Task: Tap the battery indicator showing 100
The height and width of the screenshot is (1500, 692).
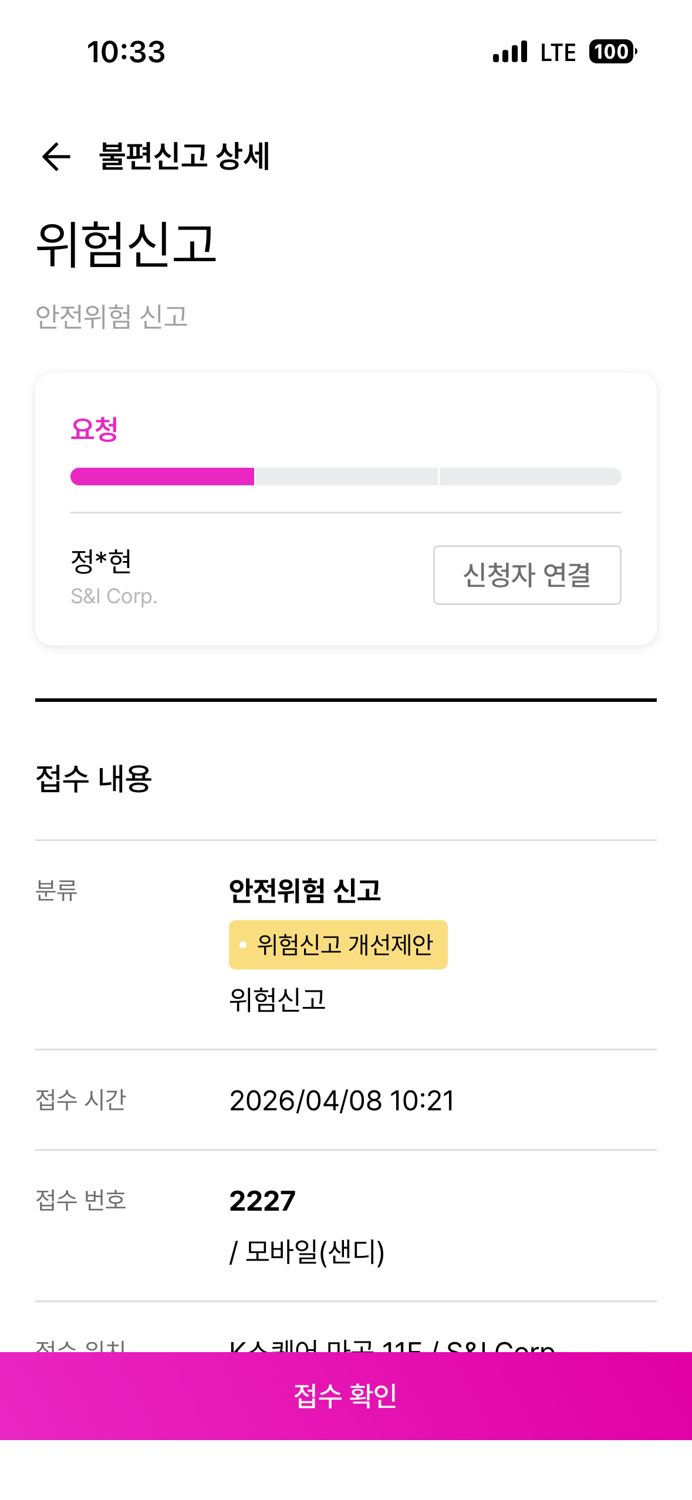Action: coord(612,52)
